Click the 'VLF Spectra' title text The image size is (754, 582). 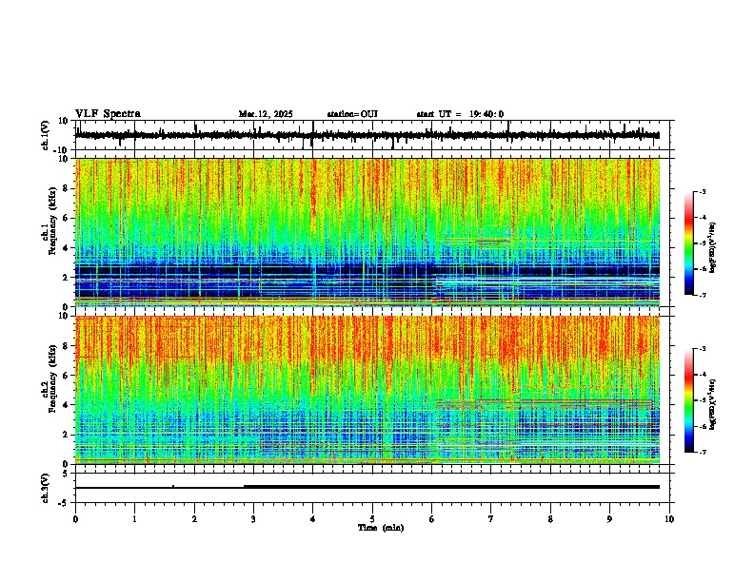point(108,114)
